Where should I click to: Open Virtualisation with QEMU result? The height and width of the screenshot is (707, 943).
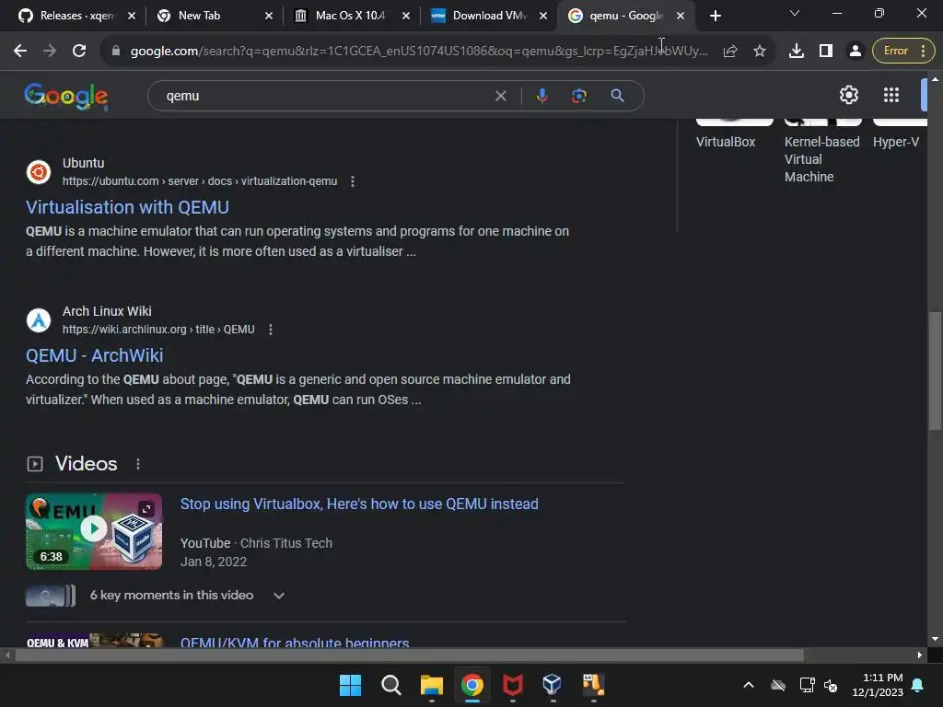click(127, 207)
